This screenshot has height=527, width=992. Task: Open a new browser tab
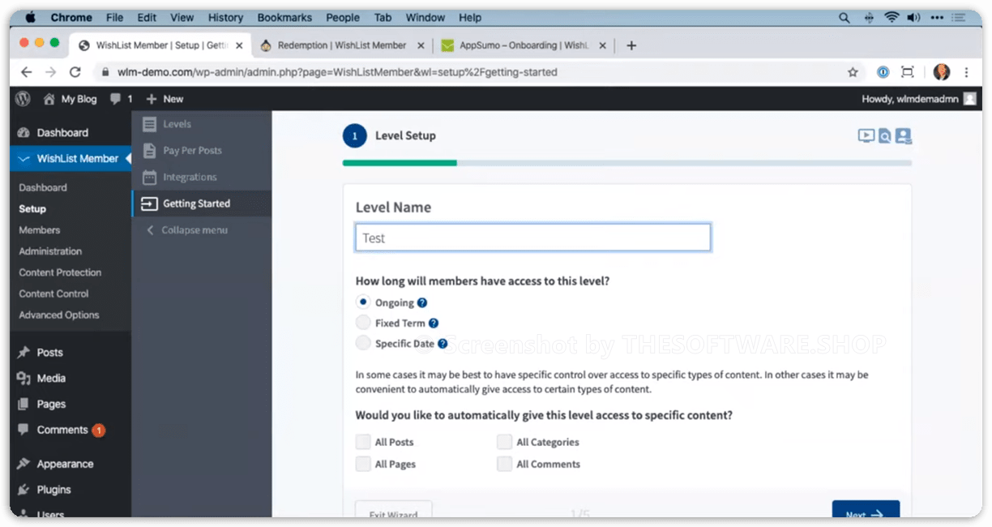point(631,45)
